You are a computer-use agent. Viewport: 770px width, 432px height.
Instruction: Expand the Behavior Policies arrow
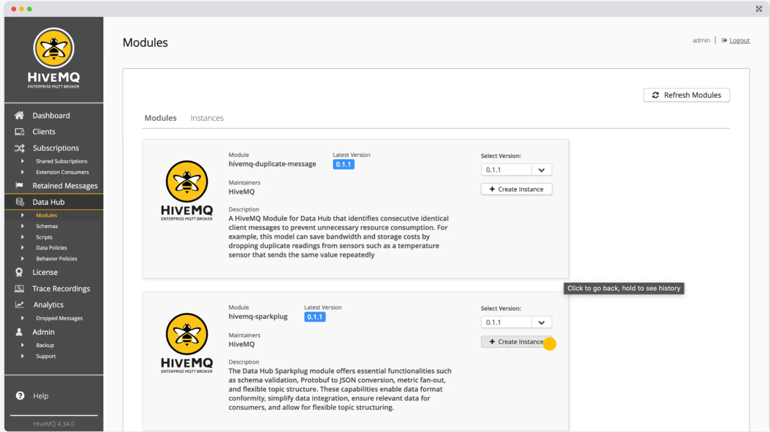tap(22, 258)
